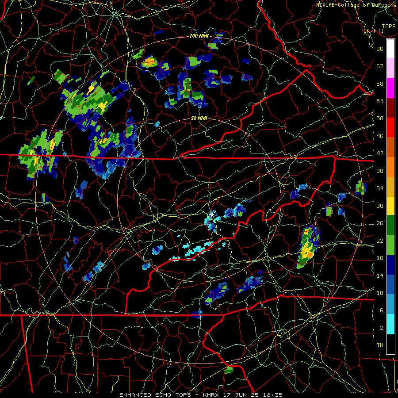Click the cyan 6 kft legend swatch
This screenshot has width=398, height=398.
tap(390, 324)
